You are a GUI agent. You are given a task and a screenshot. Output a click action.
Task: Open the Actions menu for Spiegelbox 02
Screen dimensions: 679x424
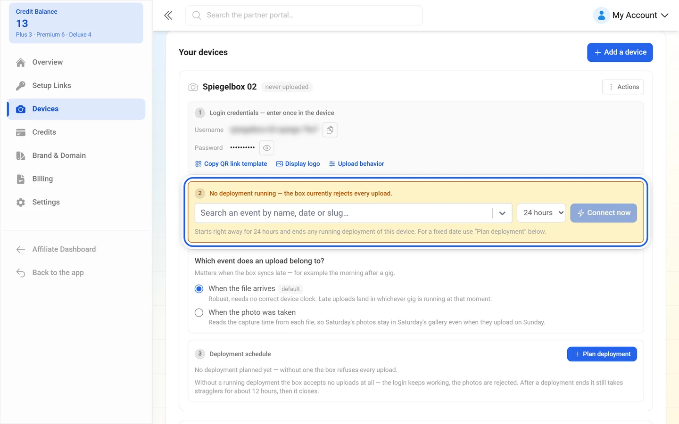623,87
